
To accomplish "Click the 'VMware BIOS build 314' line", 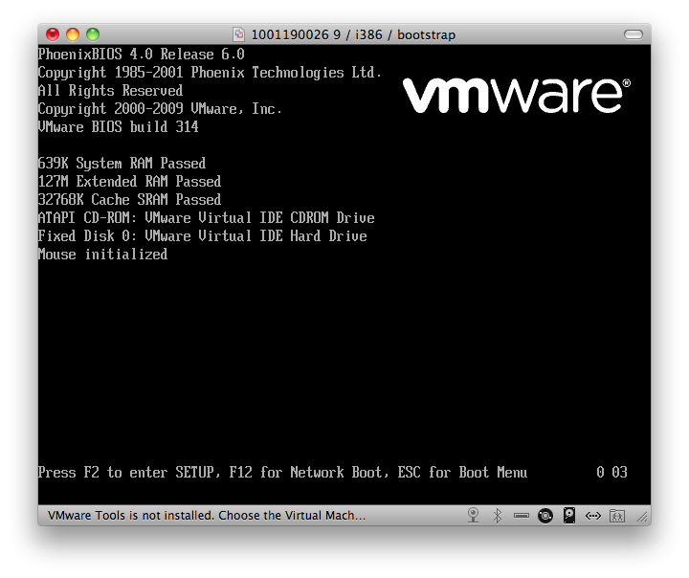I will point(119,126).
